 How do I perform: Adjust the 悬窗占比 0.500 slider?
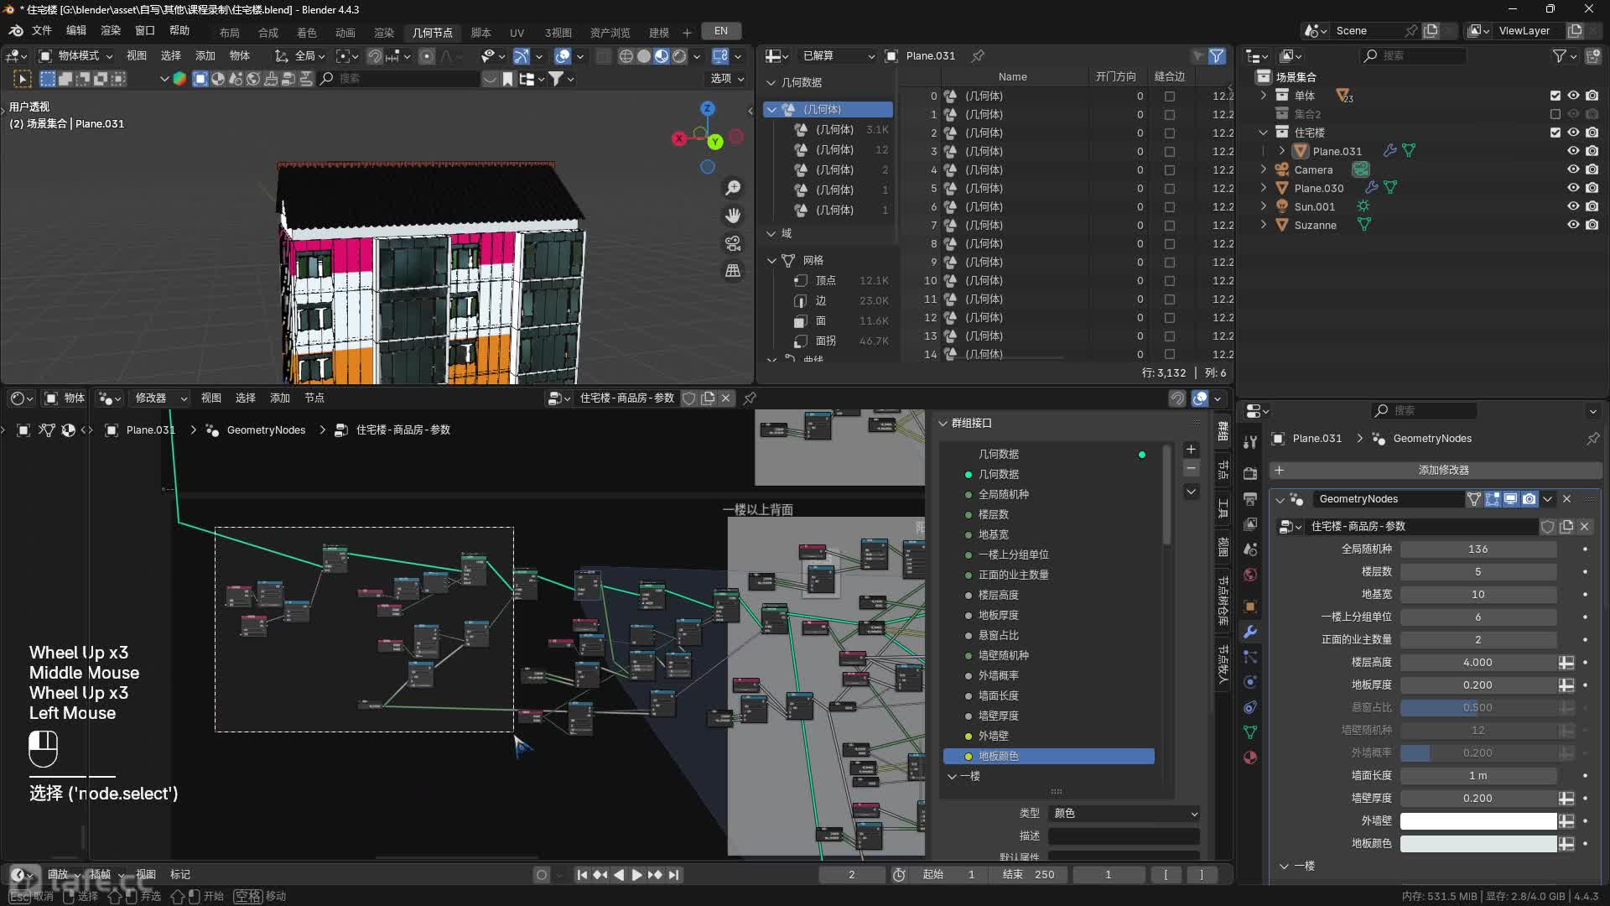point(1478,708)
